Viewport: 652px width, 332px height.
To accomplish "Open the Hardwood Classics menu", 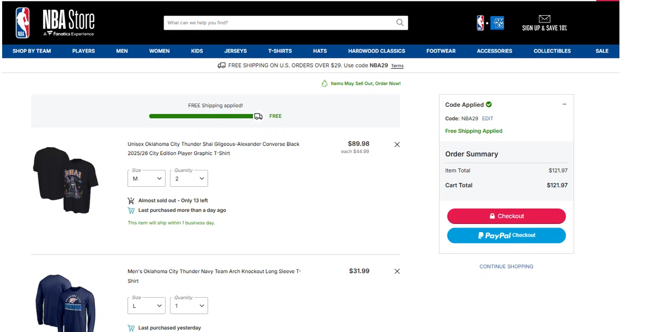I will tap(377, 51).
